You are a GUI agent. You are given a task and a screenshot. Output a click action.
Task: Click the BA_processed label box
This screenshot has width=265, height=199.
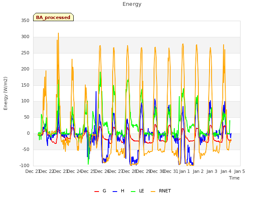point(53,17)
